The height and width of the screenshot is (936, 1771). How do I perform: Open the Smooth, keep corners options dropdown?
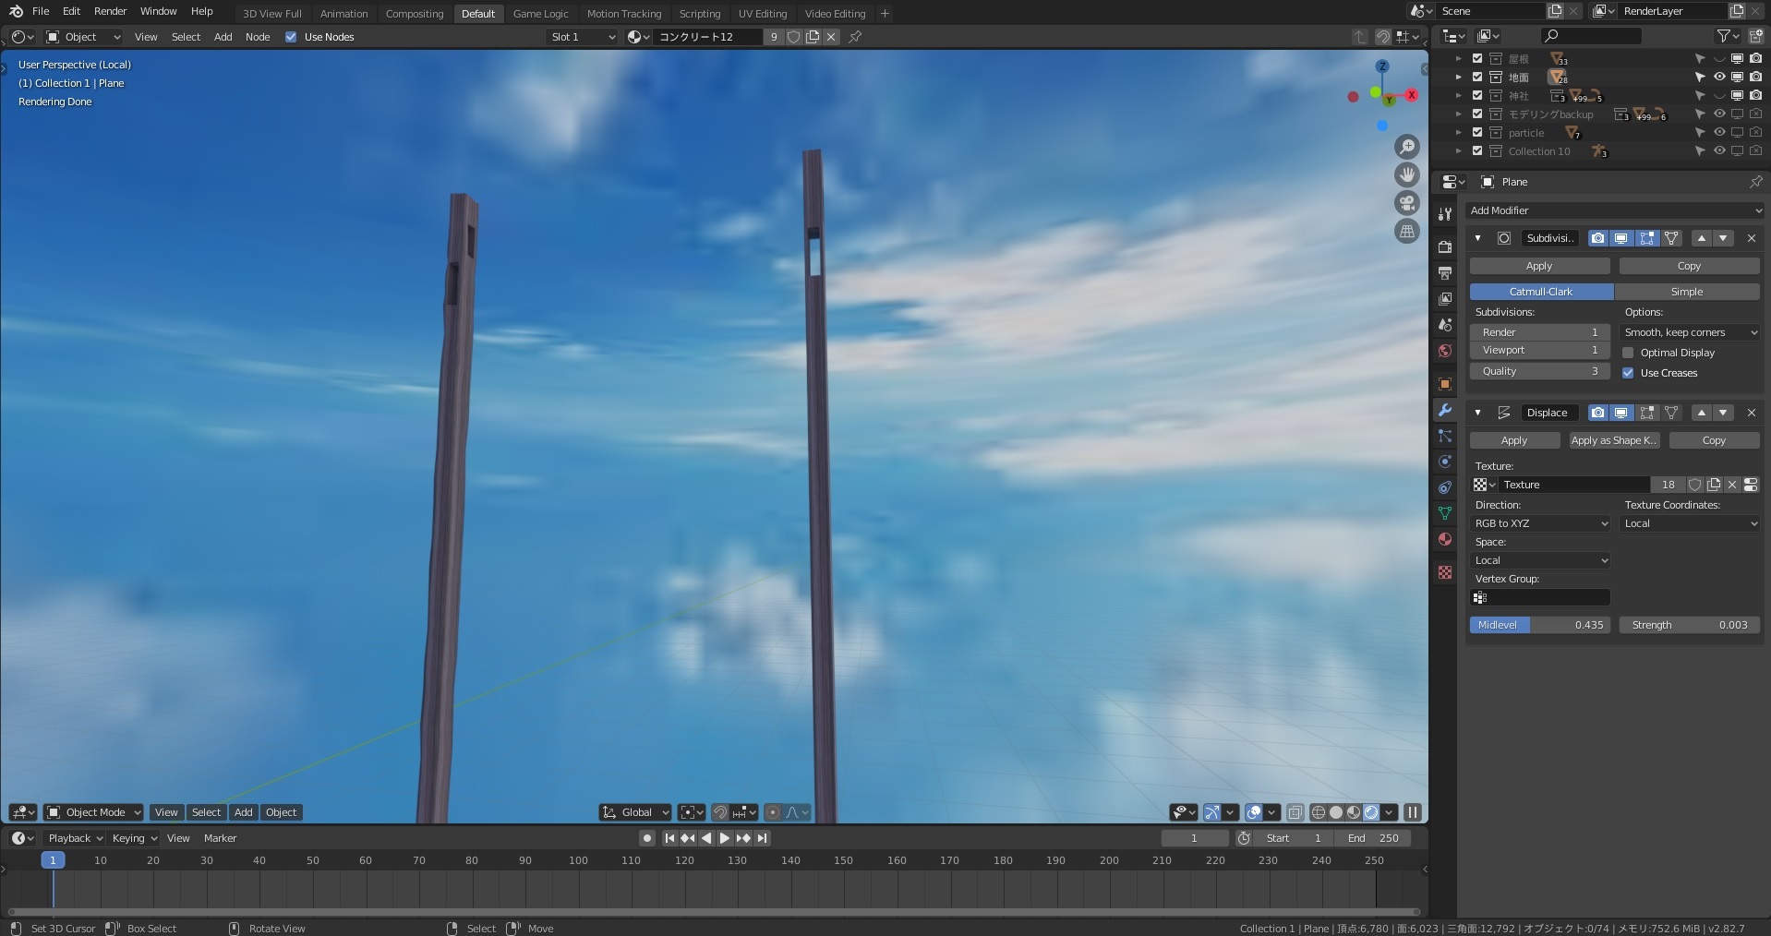(1689, 332)
